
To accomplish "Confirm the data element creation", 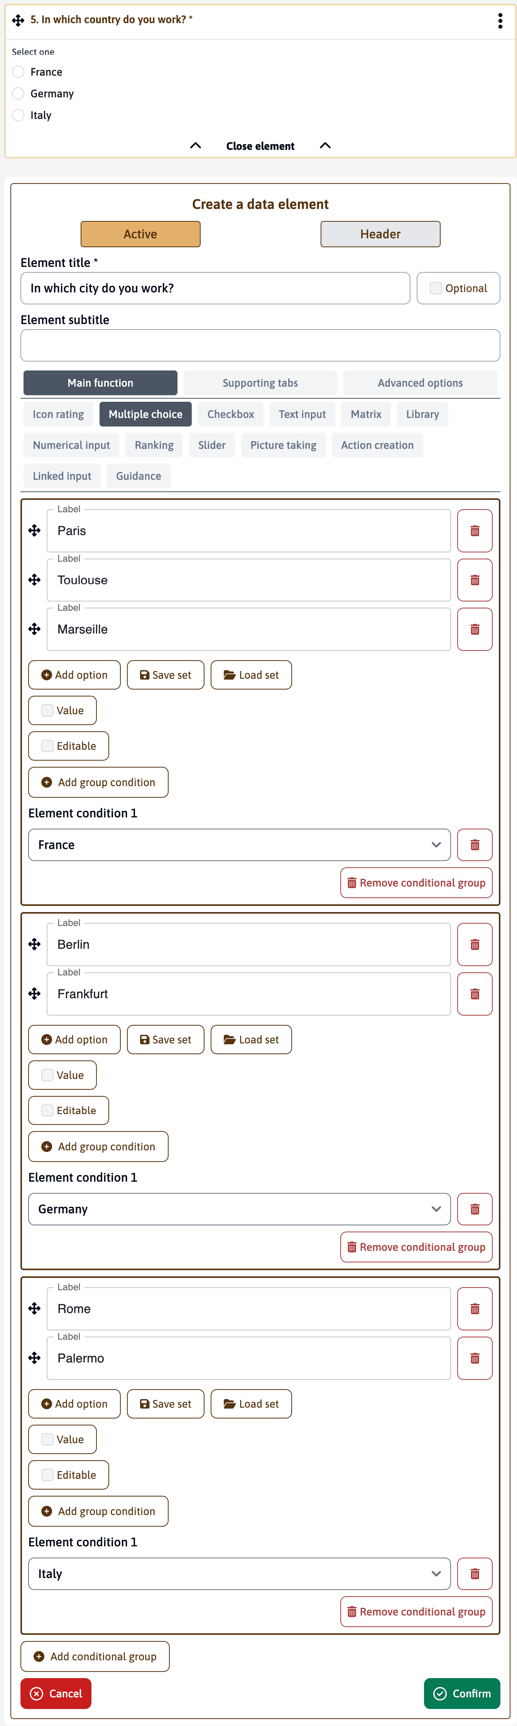I will 462,1693.
